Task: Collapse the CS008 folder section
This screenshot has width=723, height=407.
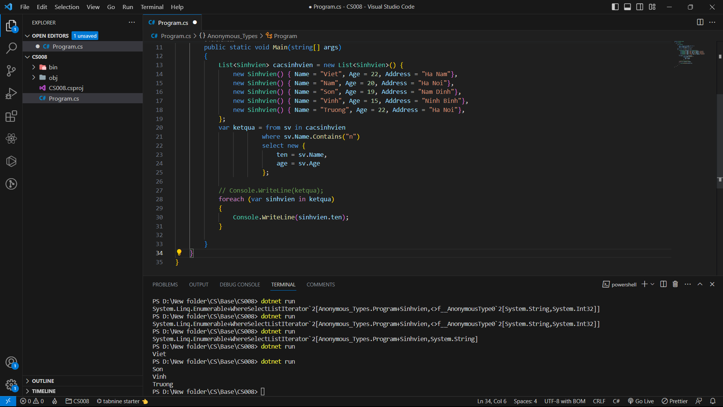Action: 27,57
